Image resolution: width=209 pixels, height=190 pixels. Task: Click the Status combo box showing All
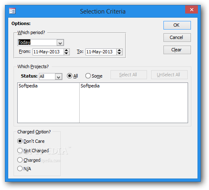tap(47, 76)
